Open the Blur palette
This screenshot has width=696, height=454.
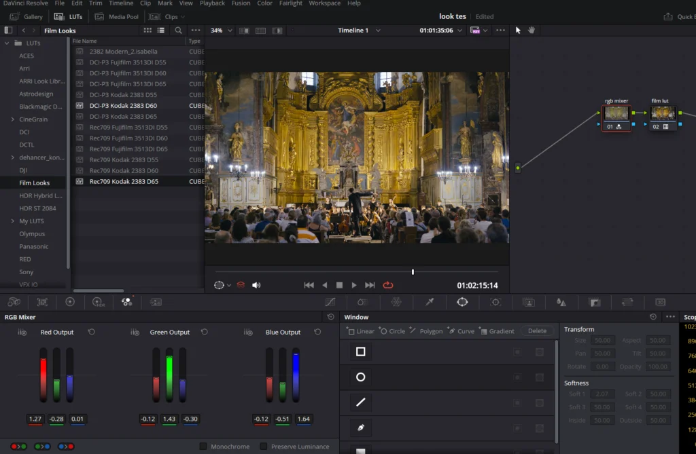(561, 301)
